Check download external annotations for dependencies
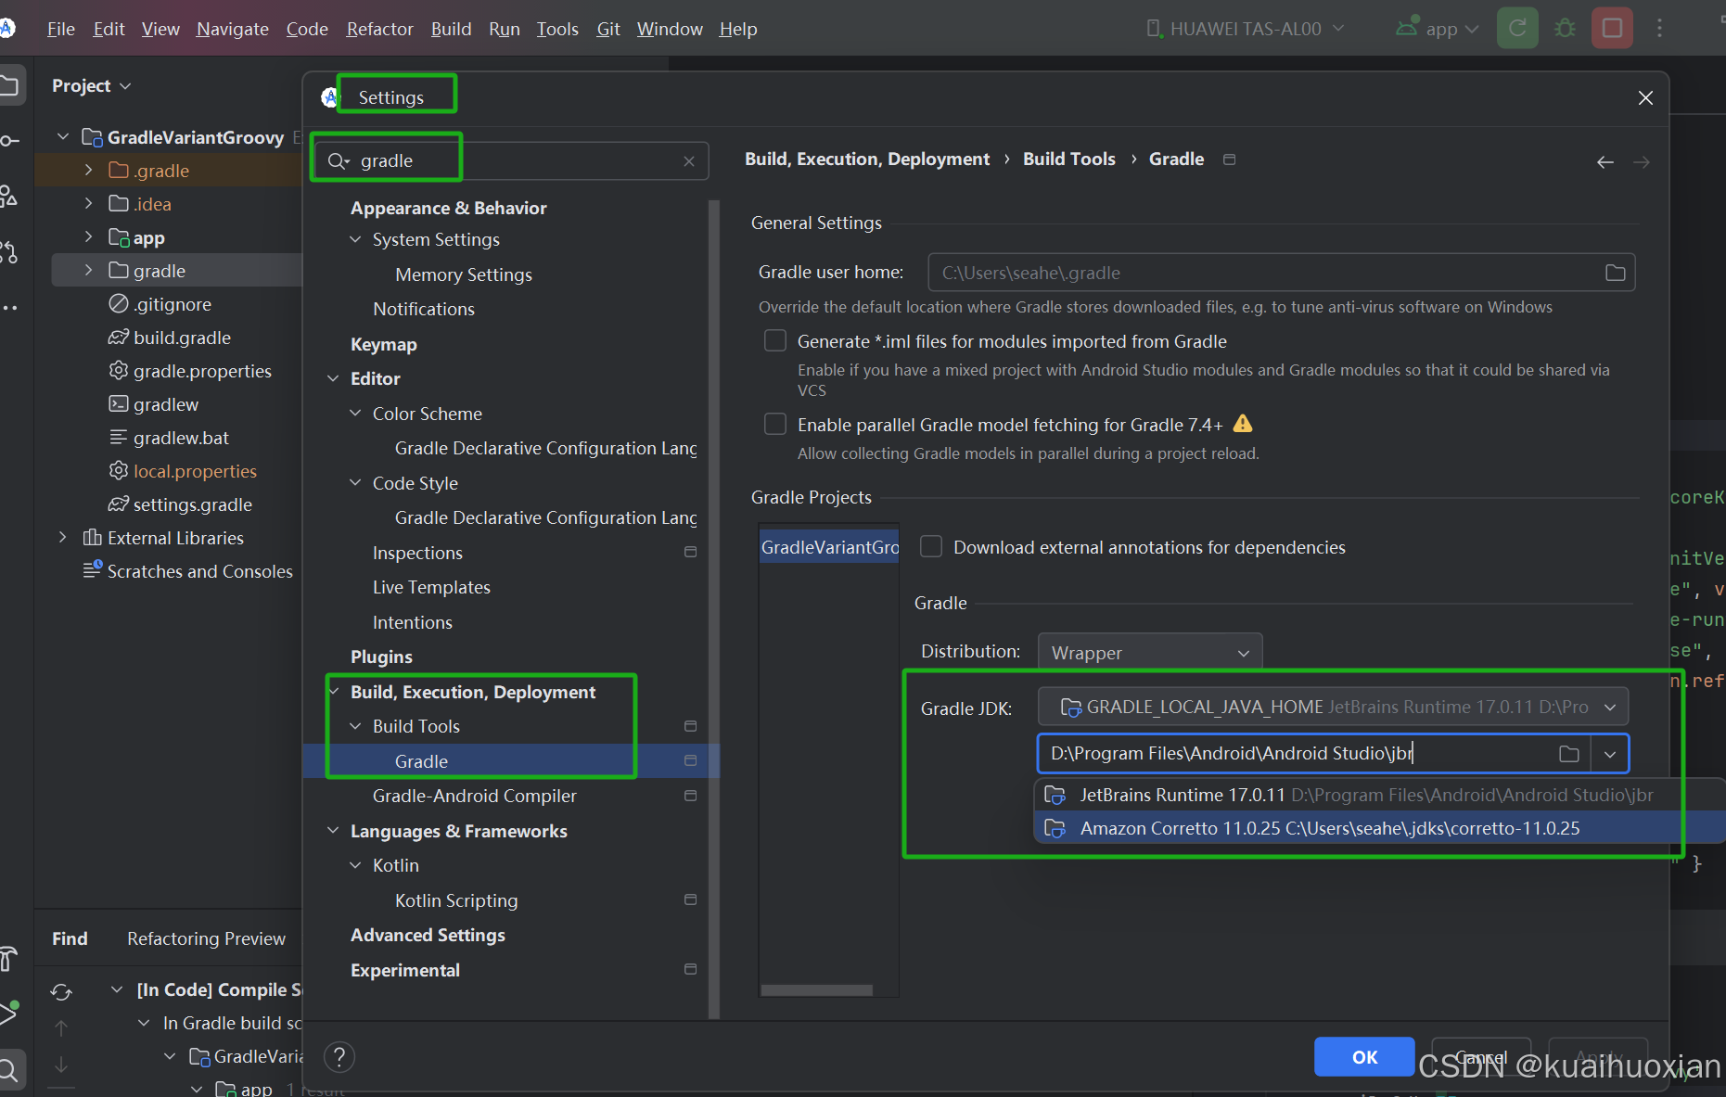Viewport: 1726px width, 1097px height. pyautogui.click(x=930, y=546)
